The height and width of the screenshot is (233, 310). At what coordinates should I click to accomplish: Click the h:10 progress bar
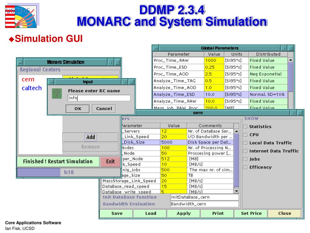(x=69, y=172)
